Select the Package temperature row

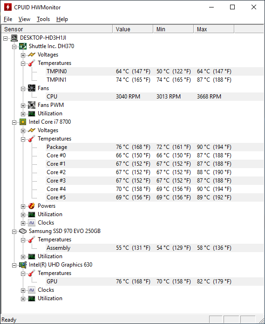(155, 147)
